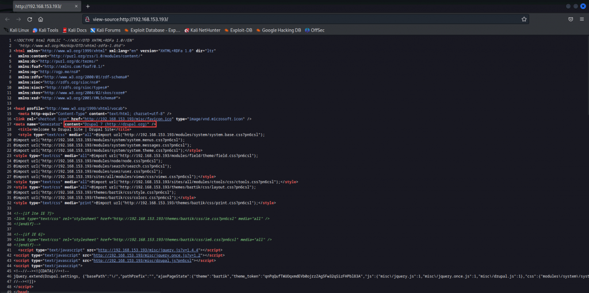Click the ctools.css import line
Screen dimensions: 589x293
pos(156,182)
